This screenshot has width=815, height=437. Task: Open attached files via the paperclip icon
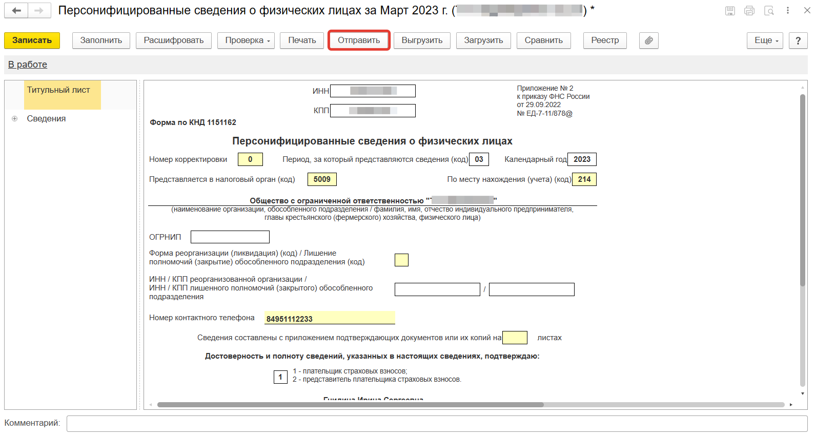pos(648,40)
